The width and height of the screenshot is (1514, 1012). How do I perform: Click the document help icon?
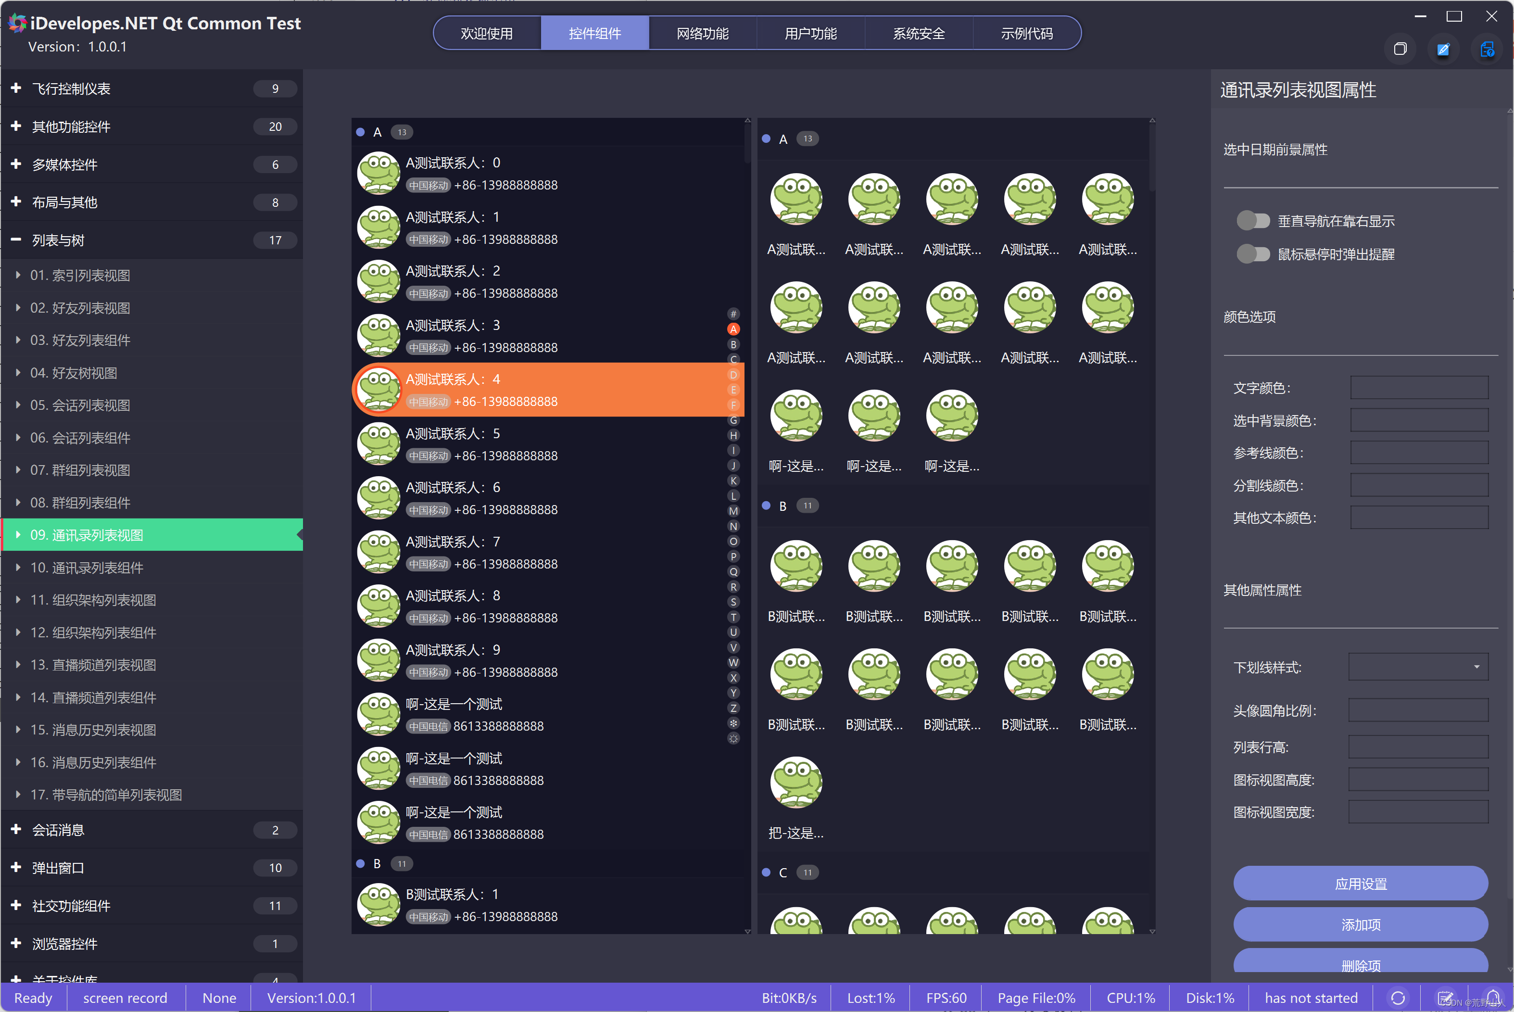click(1487, 49)
